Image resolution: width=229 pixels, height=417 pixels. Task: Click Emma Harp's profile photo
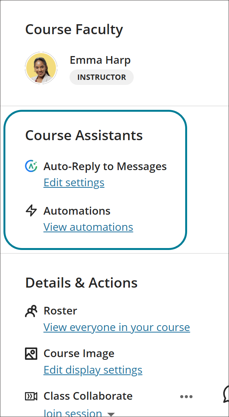coord(41,68)
